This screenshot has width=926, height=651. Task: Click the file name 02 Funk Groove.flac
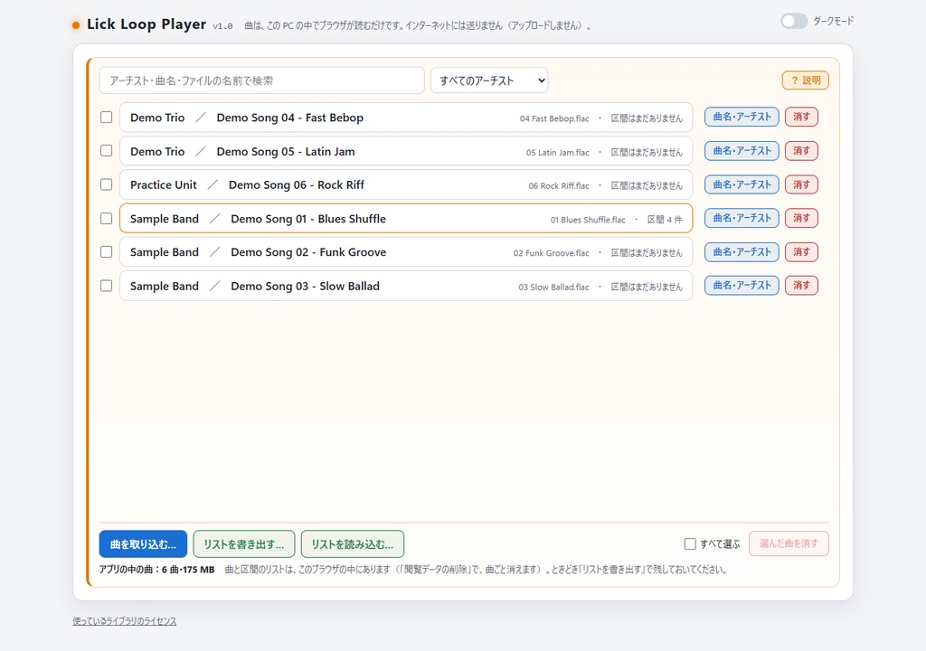[551, 253]
